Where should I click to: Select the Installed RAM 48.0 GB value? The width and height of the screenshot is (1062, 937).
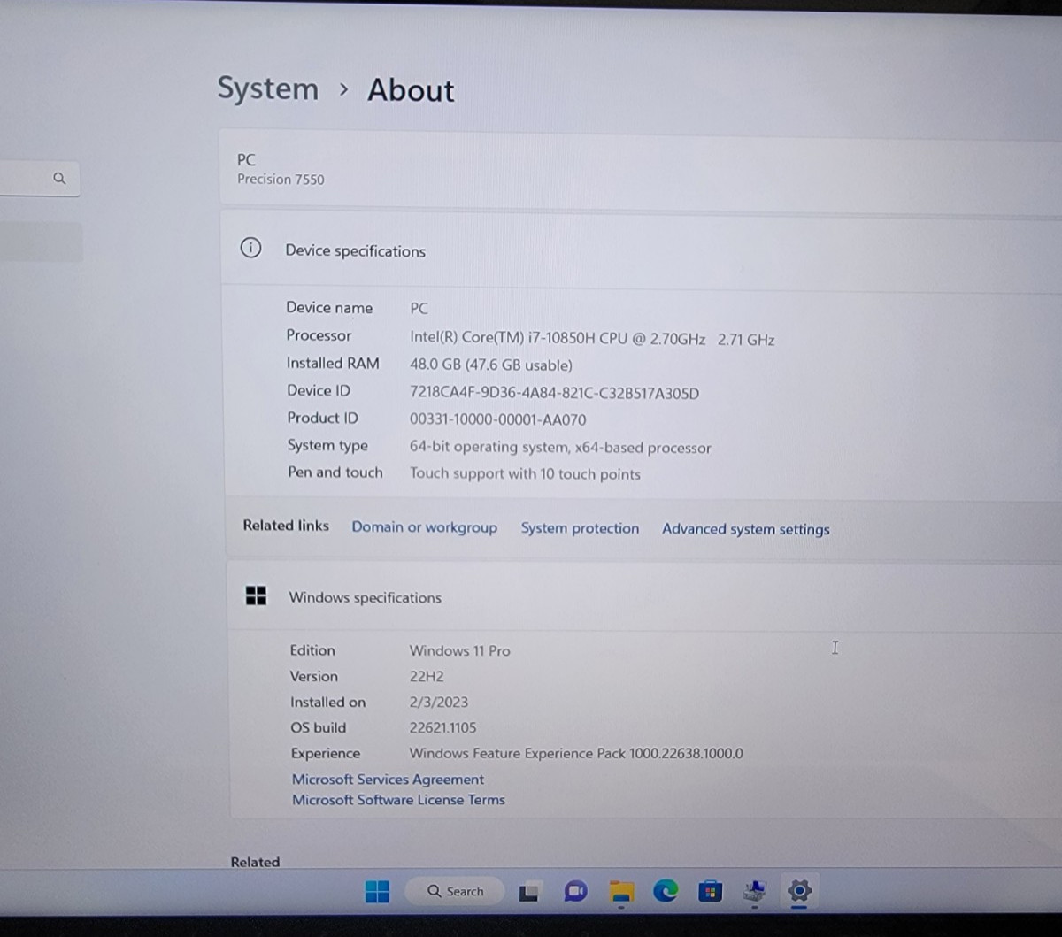pyautogui.click(x=490, y=365)
